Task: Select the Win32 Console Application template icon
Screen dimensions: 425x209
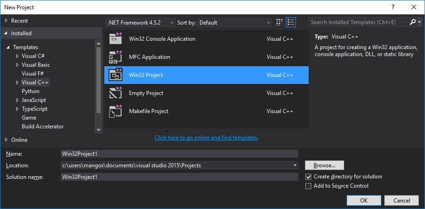Action: (116, 38)
